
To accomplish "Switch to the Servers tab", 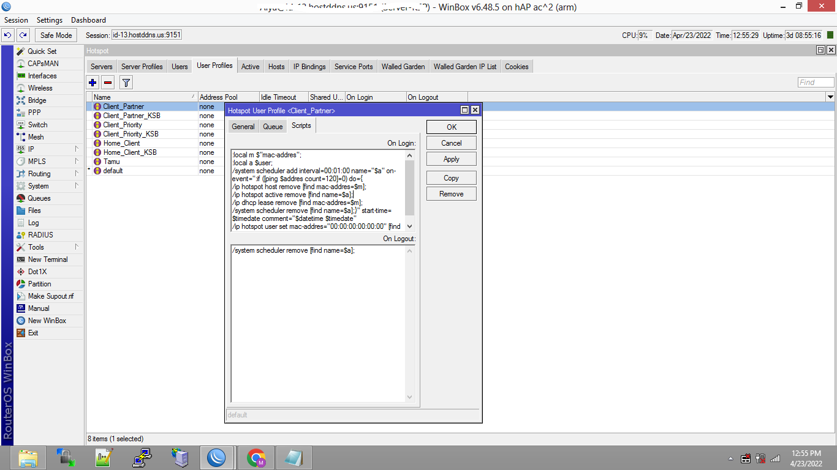I will [102, 67].
